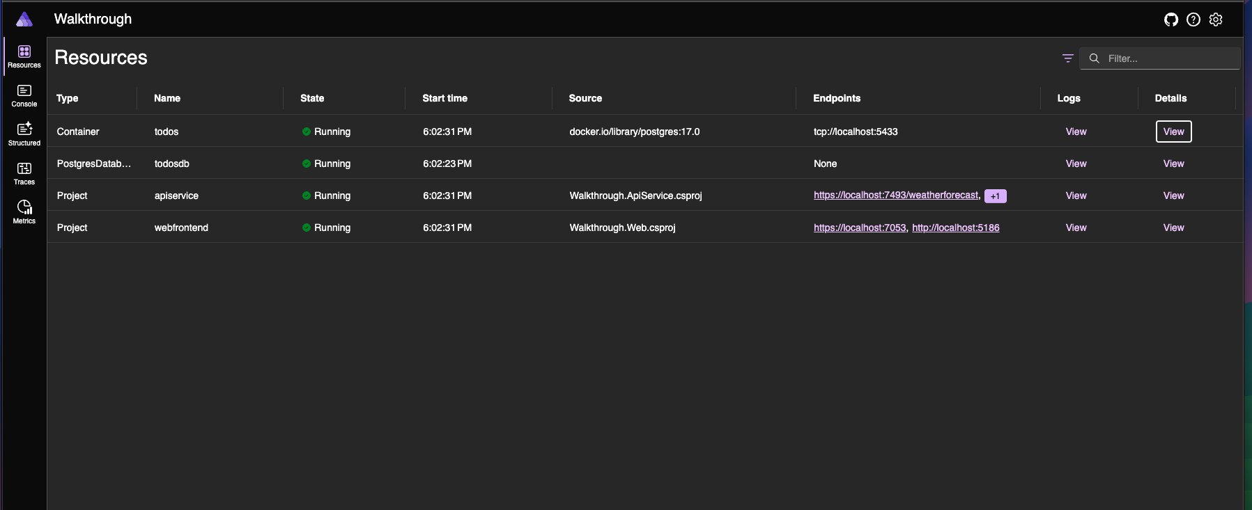View details for the todos container
The image size is (1252, 510).
point(1173,132)
